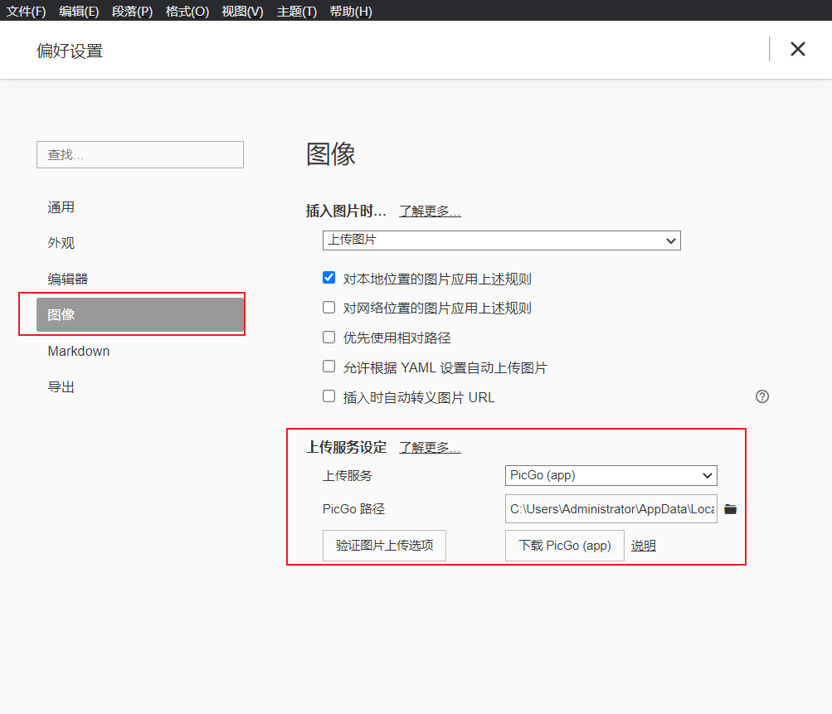This screenshot has height=714, width=832.
Task: Click the 下载 PicGo (app) button
Action: pos(564,546)
